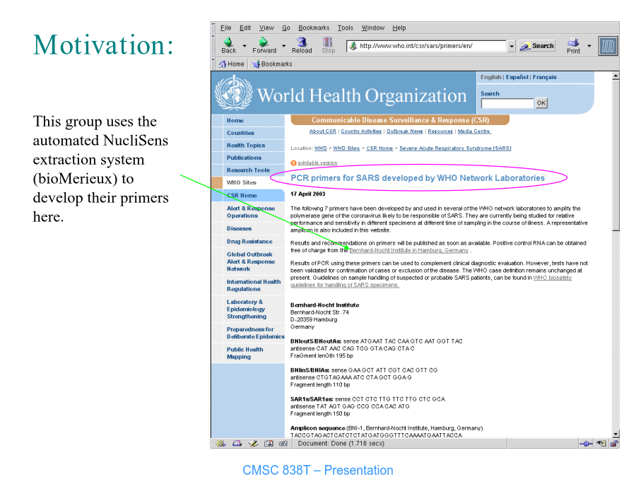
Task: Click 'Document: Done (1.716 secs)' status text
Action: (341, 444)
